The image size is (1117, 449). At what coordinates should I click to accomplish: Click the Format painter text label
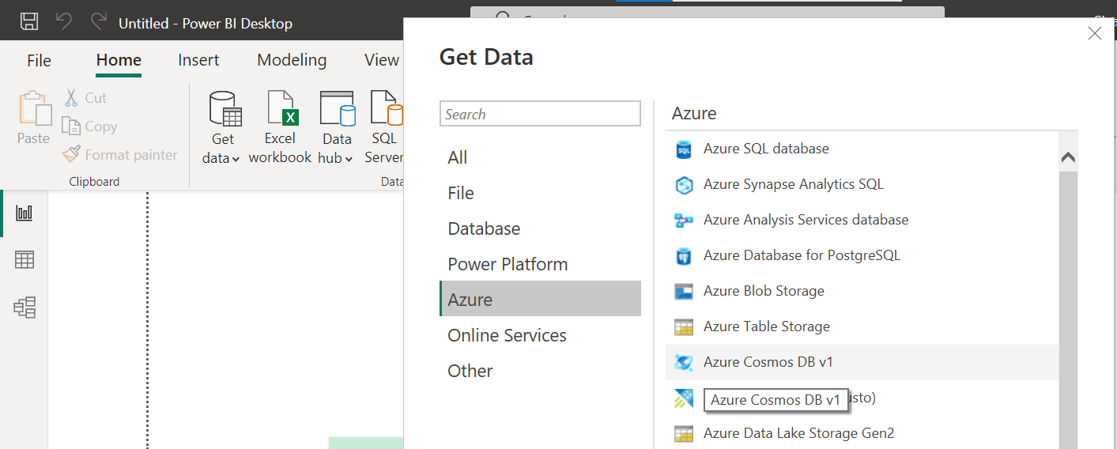[131, 155]
